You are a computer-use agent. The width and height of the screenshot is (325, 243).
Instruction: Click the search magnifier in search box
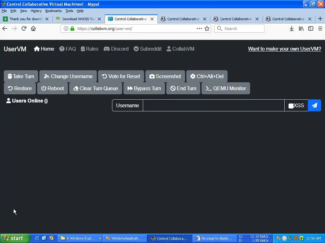[219, 28]
